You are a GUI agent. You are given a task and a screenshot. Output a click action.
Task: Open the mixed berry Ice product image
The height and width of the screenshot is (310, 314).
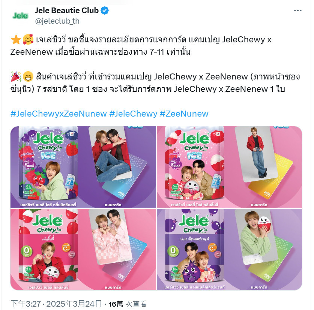(x=83, y=167)
